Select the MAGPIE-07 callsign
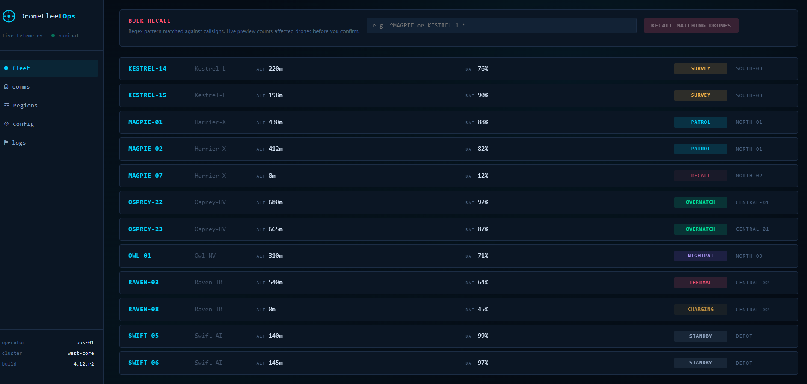 click(145, 176)
